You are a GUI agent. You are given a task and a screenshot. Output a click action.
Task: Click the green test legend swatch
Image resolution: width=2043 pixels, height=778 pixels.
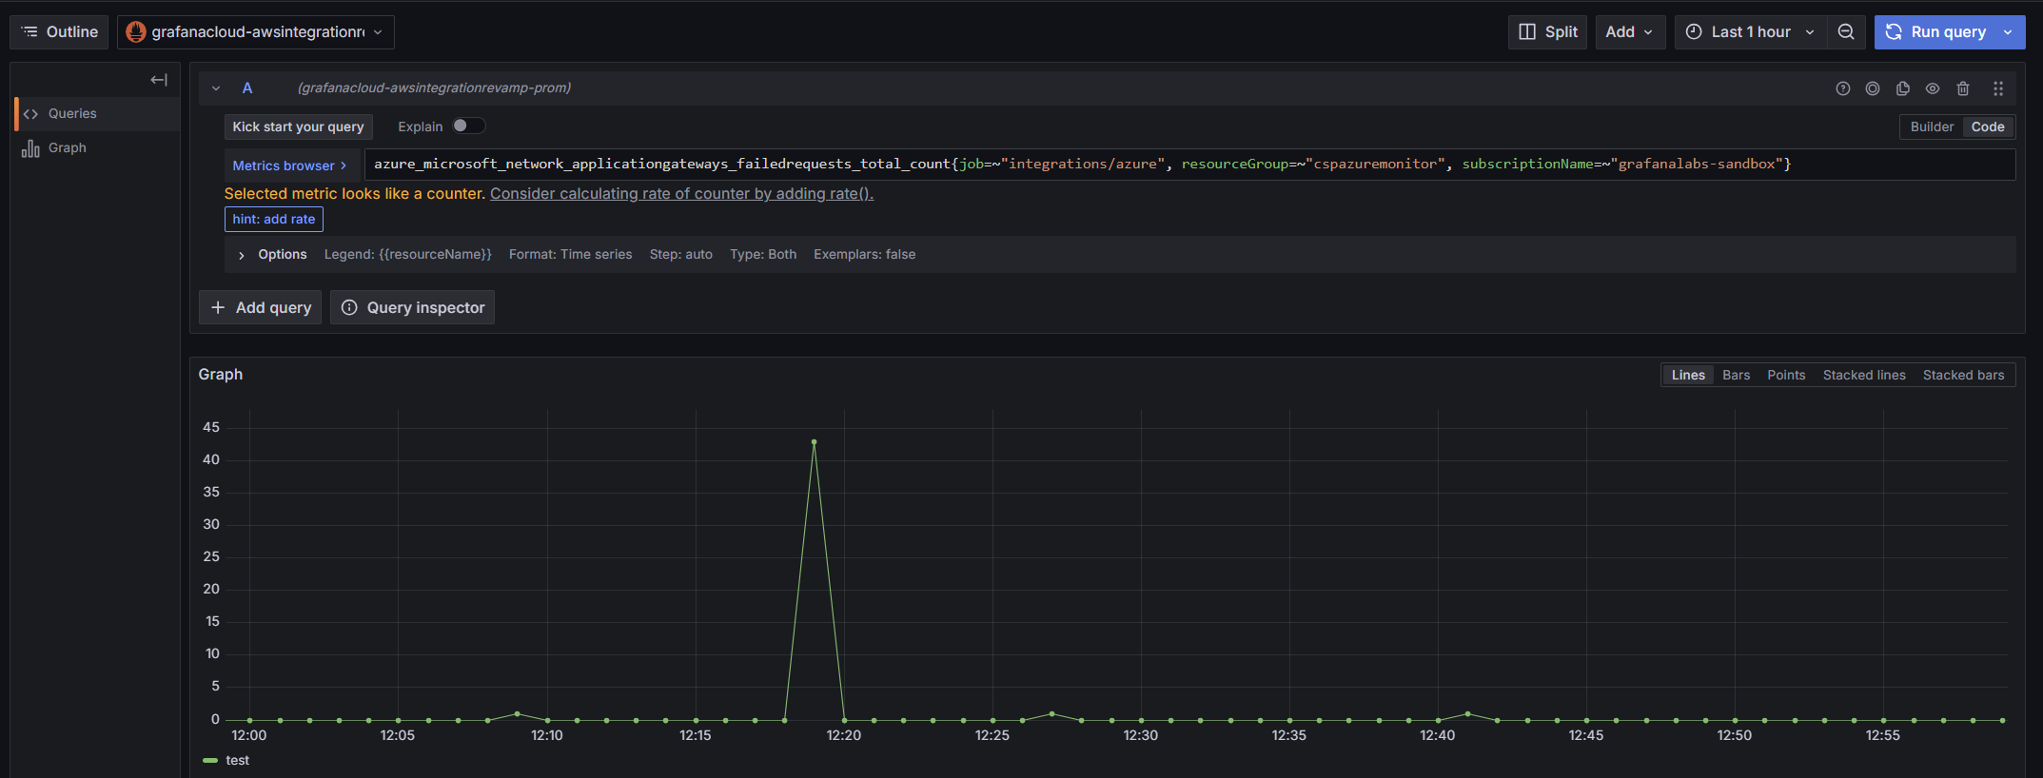pos(210,760)
